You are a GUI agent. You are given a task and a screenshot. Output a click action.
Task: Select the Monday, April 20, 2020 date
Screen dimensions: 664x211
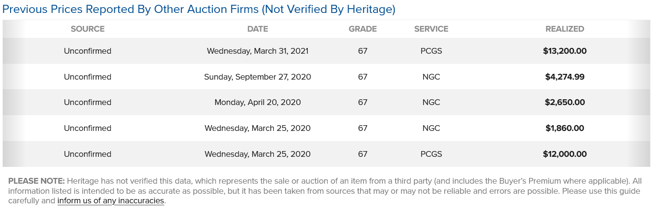(x=257, y=102)
